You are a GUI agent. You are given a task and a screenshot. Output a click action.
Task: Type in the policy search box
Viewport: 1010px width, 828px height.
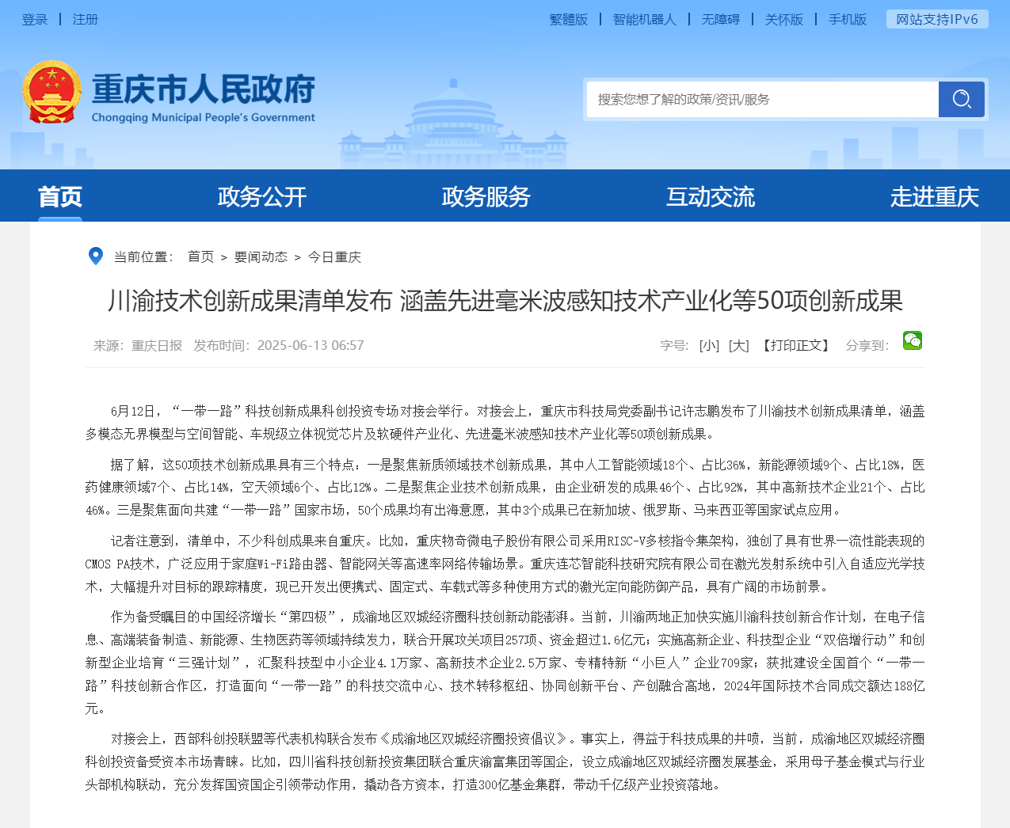[762, 100]
